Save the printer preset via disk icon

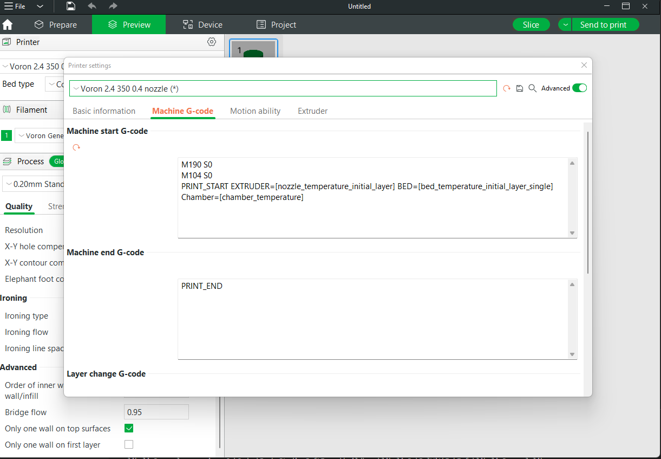click(520, 88)
